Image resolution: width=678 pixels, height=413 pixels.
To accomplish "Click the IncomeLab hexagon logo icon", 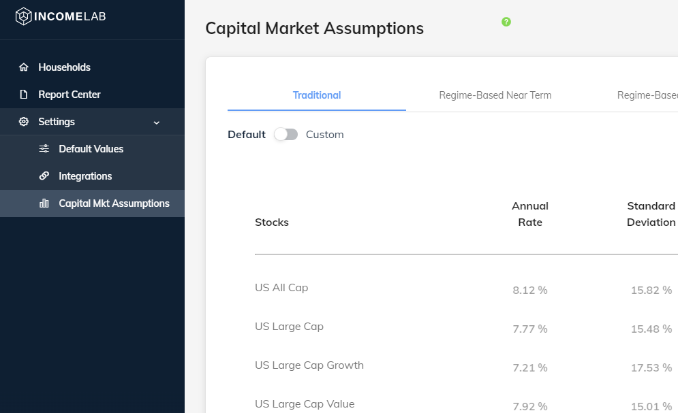I will tap(23, 16).
